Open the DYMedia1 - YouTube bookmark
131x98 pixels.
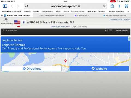[31, 11]
